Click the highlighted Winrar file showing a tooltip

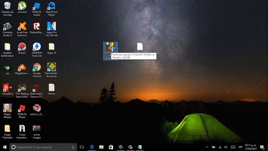point(110,51)
